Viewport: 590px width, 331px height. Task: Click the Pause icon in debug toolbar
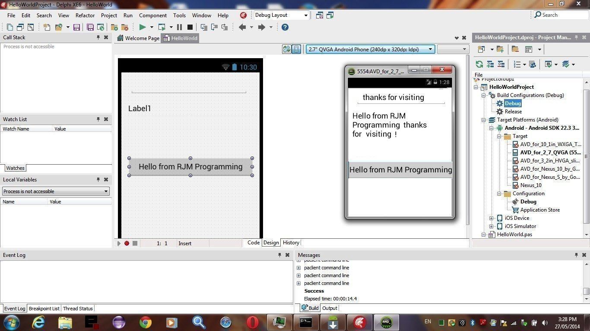pyautogui.click(x=179, y=27)
